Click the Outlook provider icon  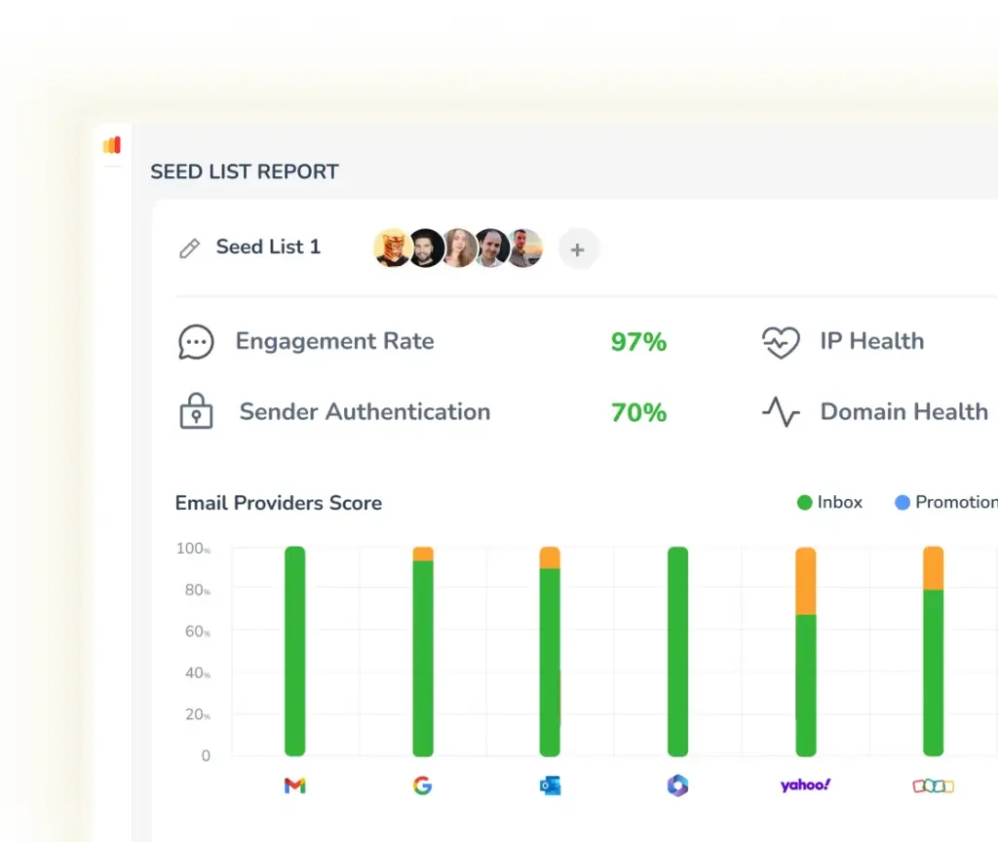pos(551,786)
